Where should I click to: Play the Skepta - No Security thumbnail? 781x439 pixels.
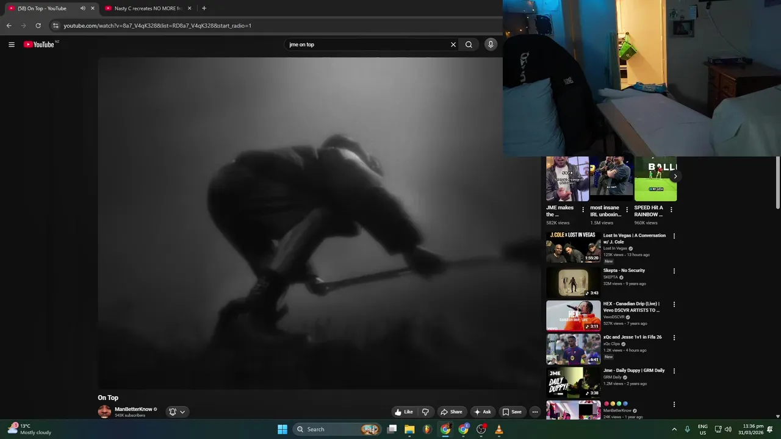tap(574, 282)
